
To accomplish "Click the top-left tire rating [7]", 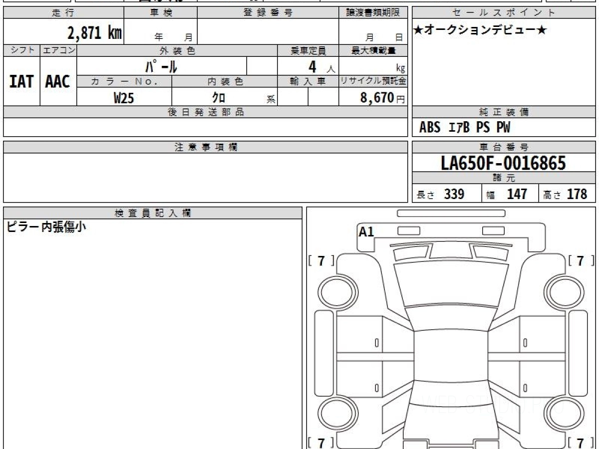I will point(321,260).
